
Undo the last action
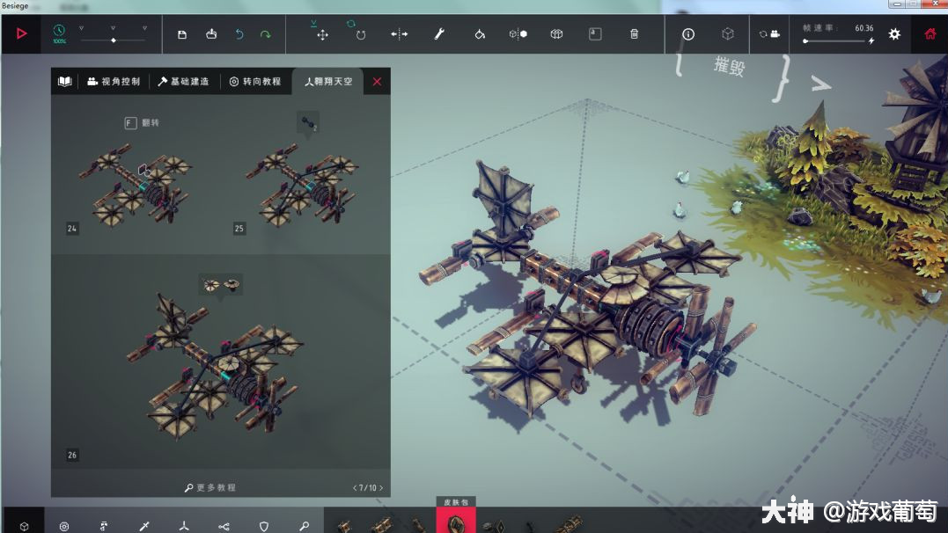(x=239, y=33)
